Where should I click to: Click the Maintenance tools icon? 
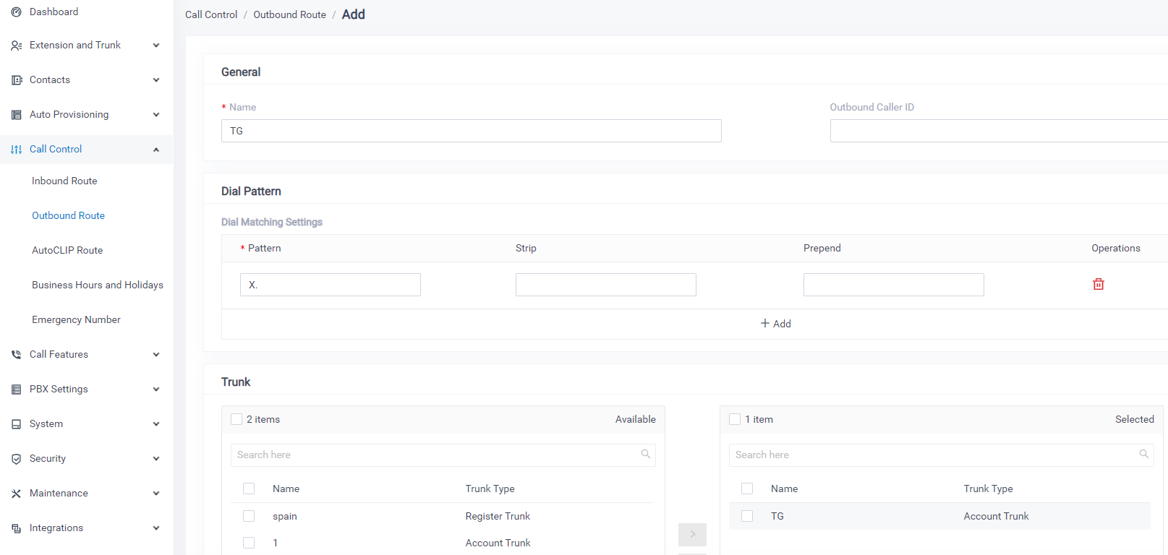point(16,494)
